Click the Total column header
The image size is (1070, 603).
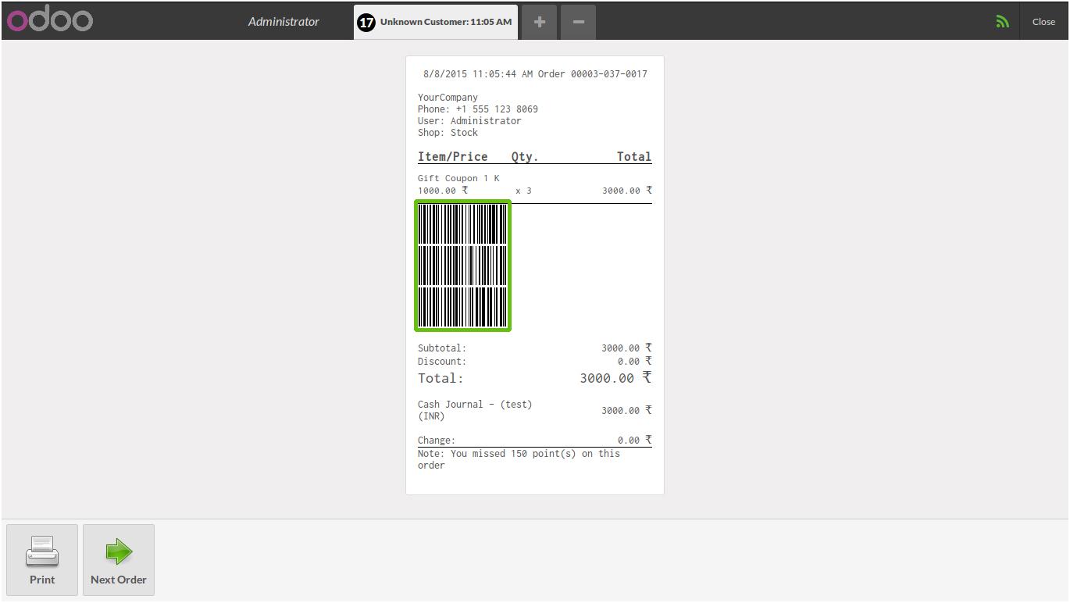[x=634, y=157]
